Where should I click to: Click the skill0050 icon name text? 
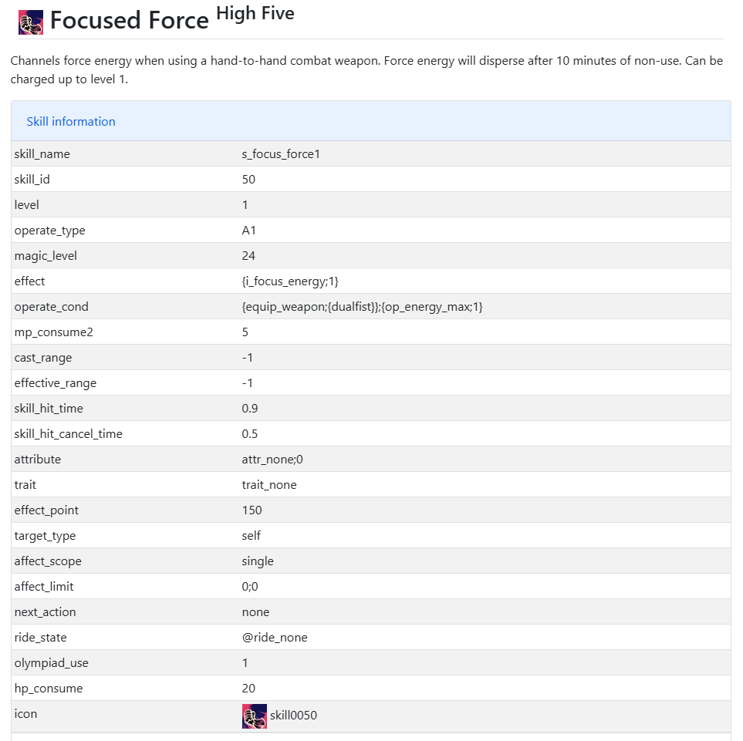click(x=293, y=715)
